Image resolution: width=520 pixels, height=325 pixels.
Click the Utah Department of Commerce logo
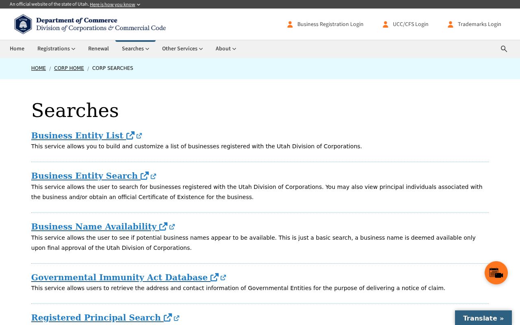tap(90, 24)
